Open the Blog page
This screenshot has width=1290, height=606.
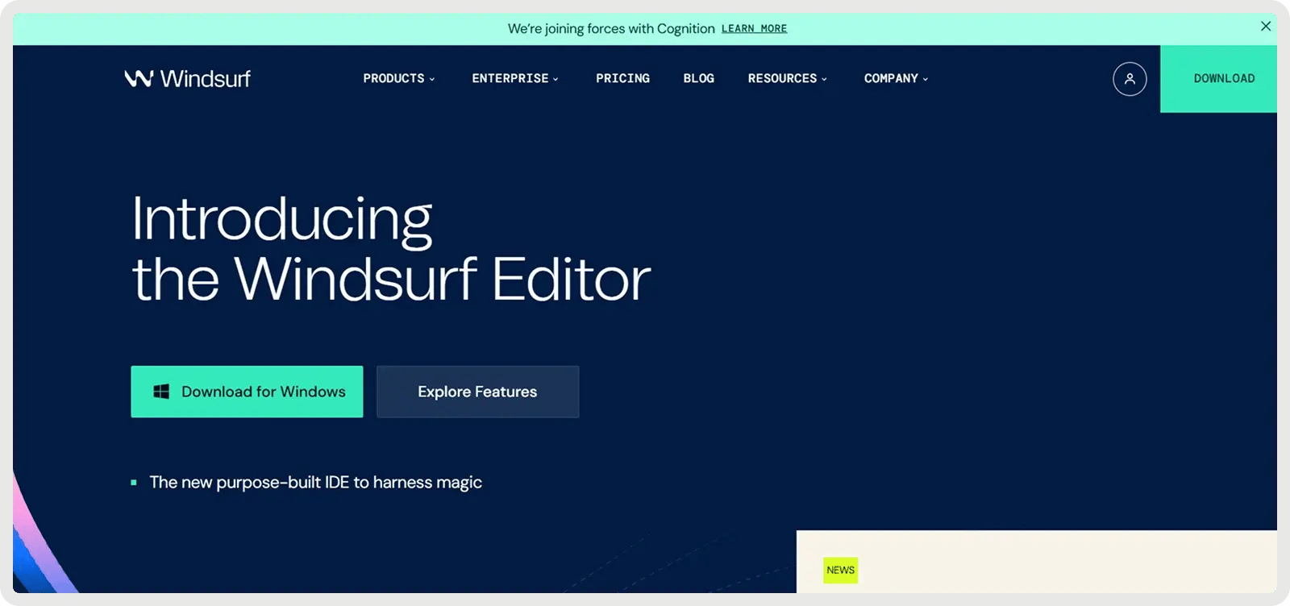pyautogui.click(x=698, y=78)
